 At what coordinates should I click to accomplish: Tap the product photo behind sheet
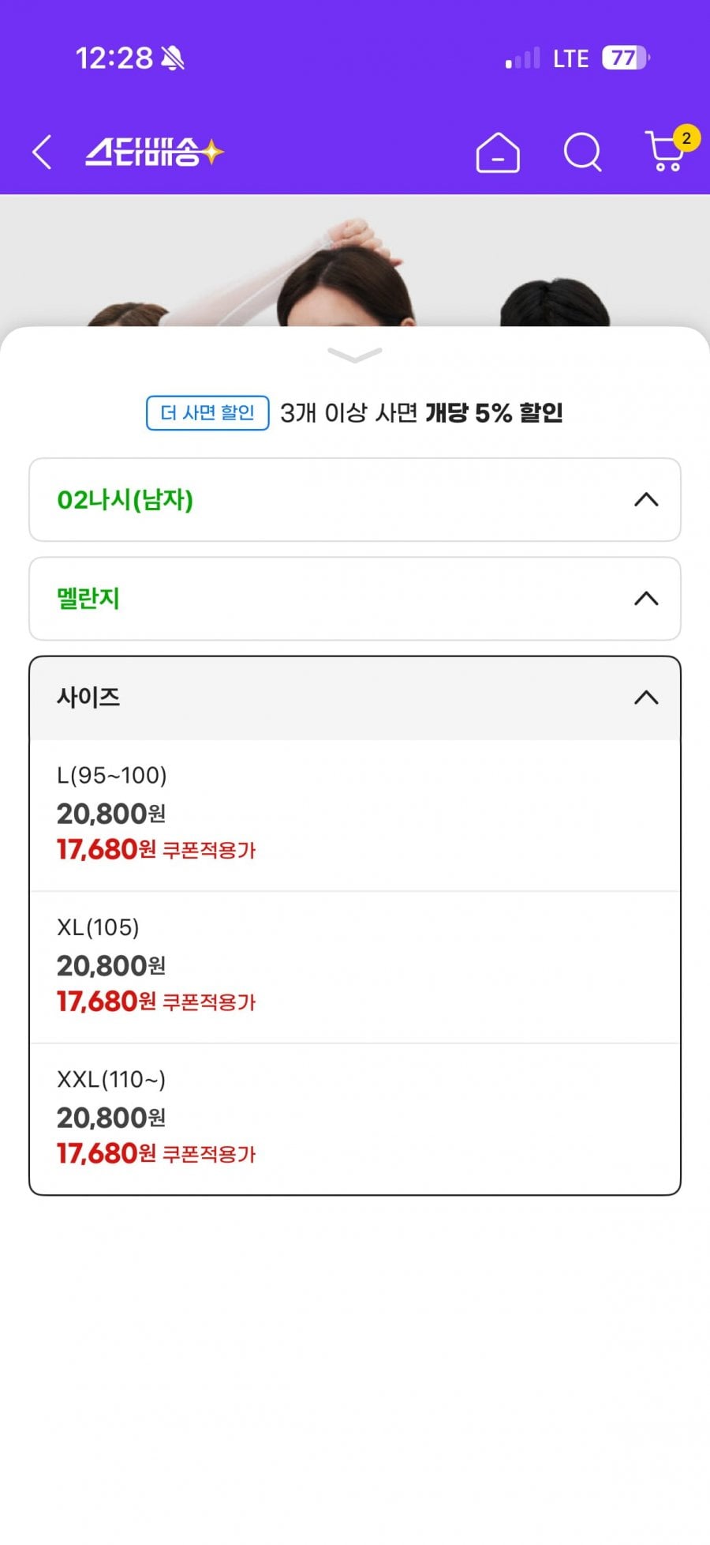pyautogui.click(x=355, y=261)
